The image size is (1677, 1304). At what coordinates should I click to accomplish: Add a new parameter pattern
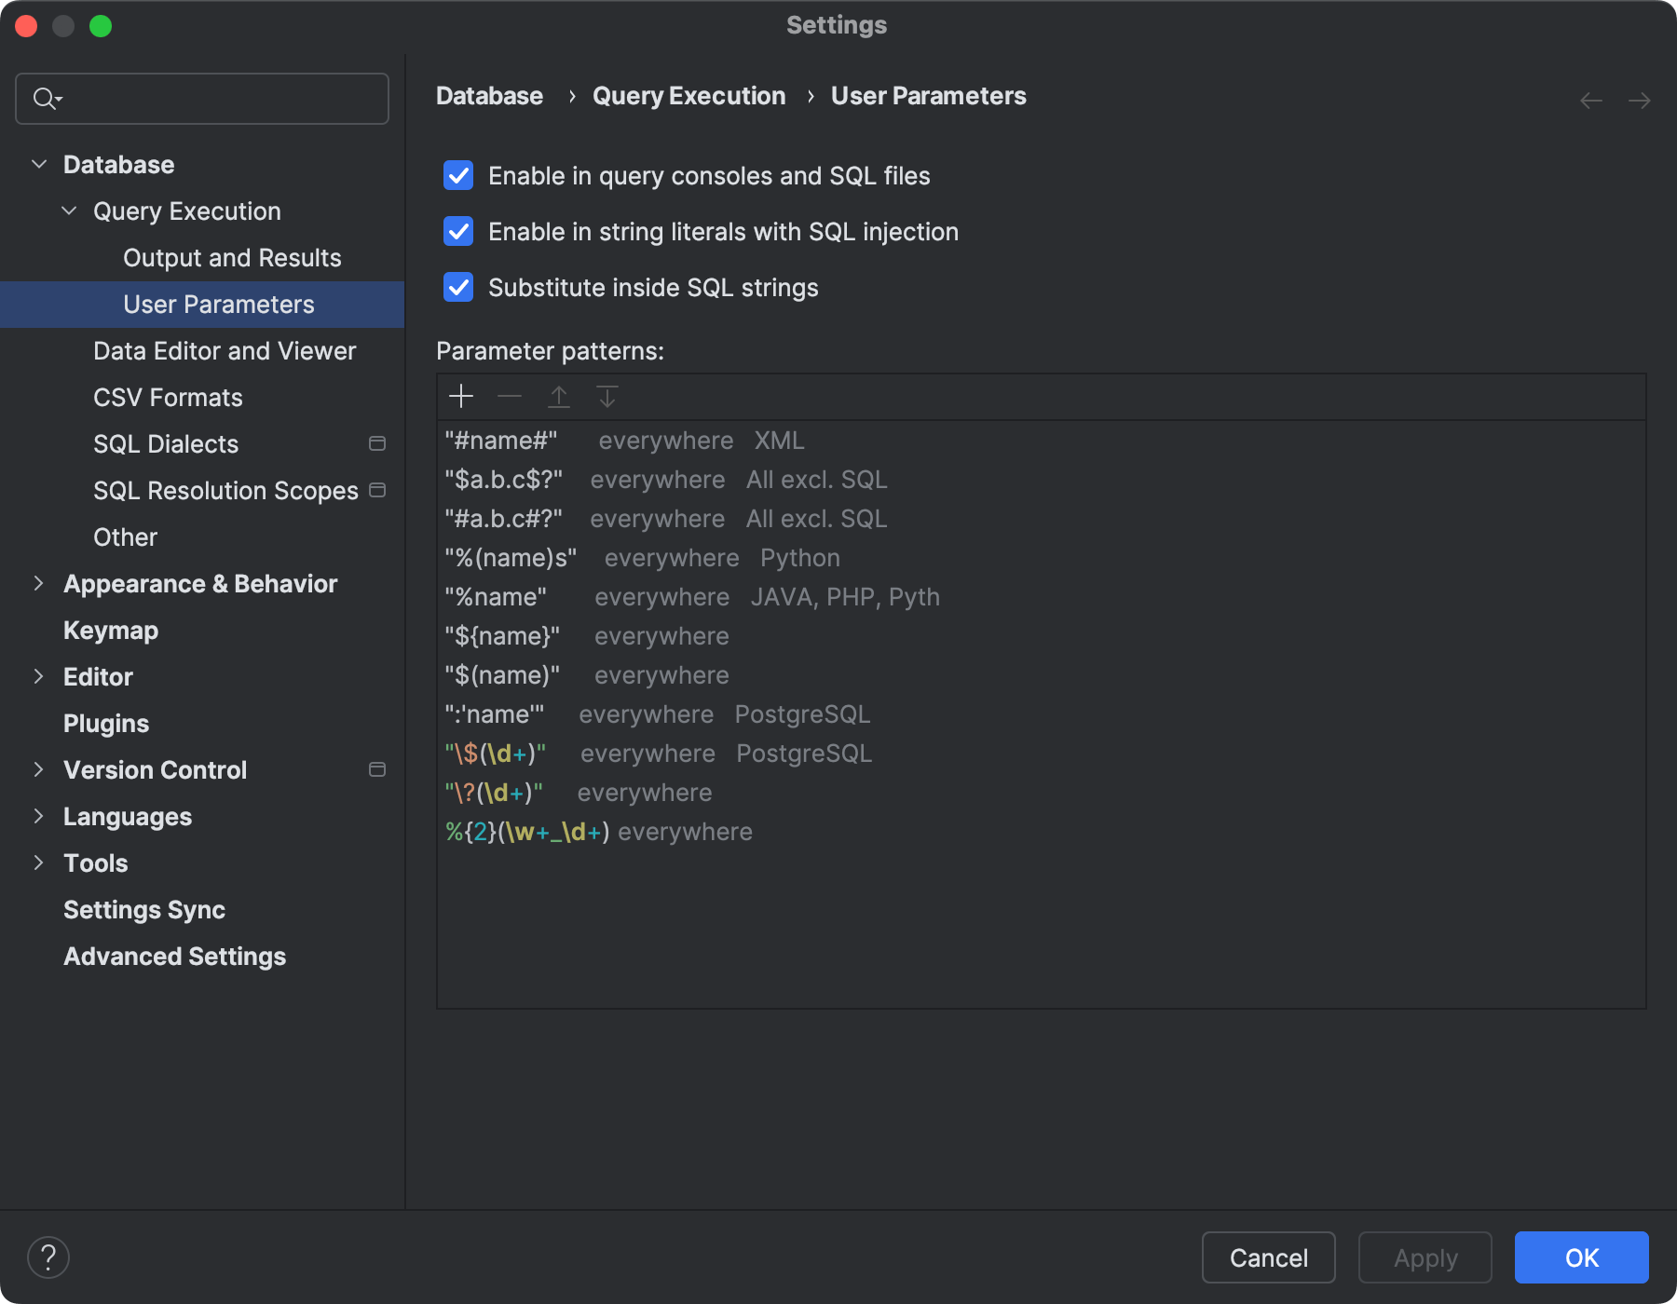461,396
